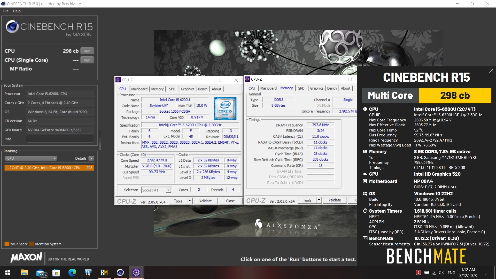The image size is (496, 279).
Task: Click the Info text field
Action: [x=60, y=139]
